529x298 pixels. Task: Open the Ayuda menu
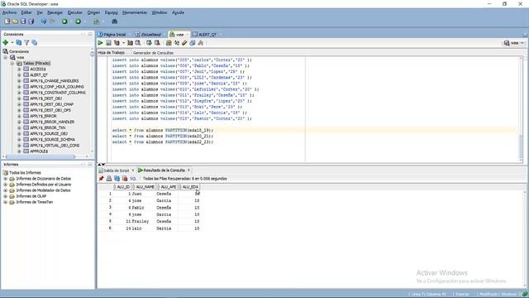point(178,12)
